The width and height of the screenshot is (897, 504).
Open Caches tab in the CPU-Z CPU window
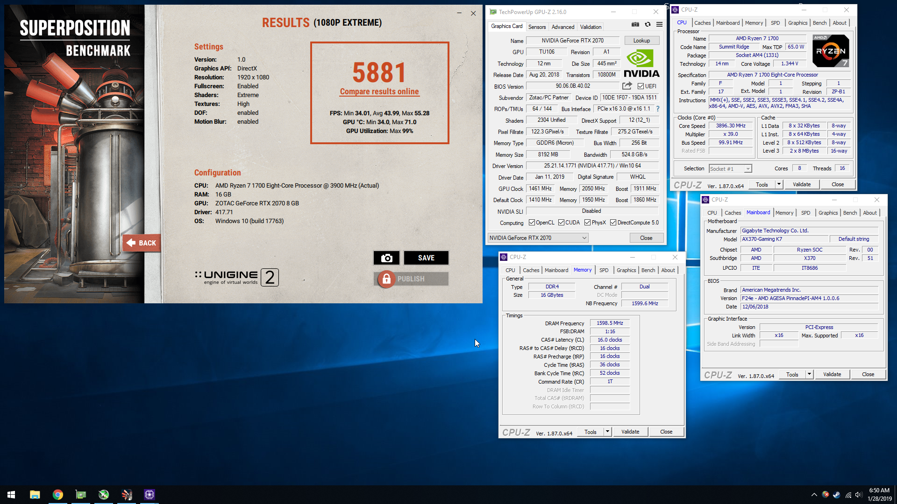(702, 23)
